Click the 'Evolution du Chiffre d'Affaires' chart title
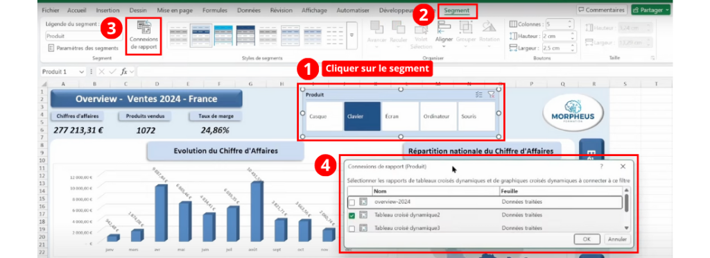The width and height of the screenshot is (710, 258). coord(225,151)
